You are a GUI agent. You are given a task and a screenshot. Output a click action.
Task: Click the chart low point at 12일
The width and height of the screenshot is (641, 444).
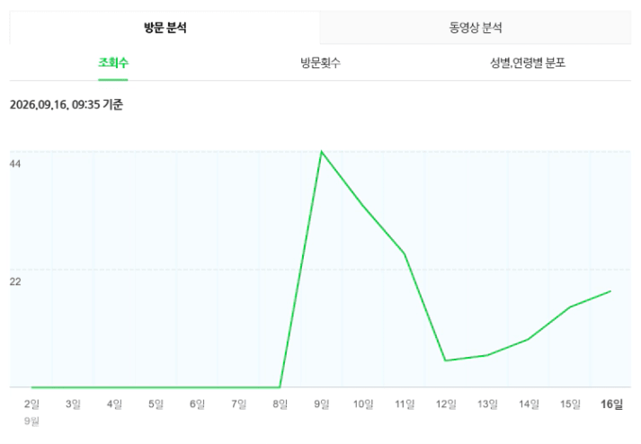[446, 360]
